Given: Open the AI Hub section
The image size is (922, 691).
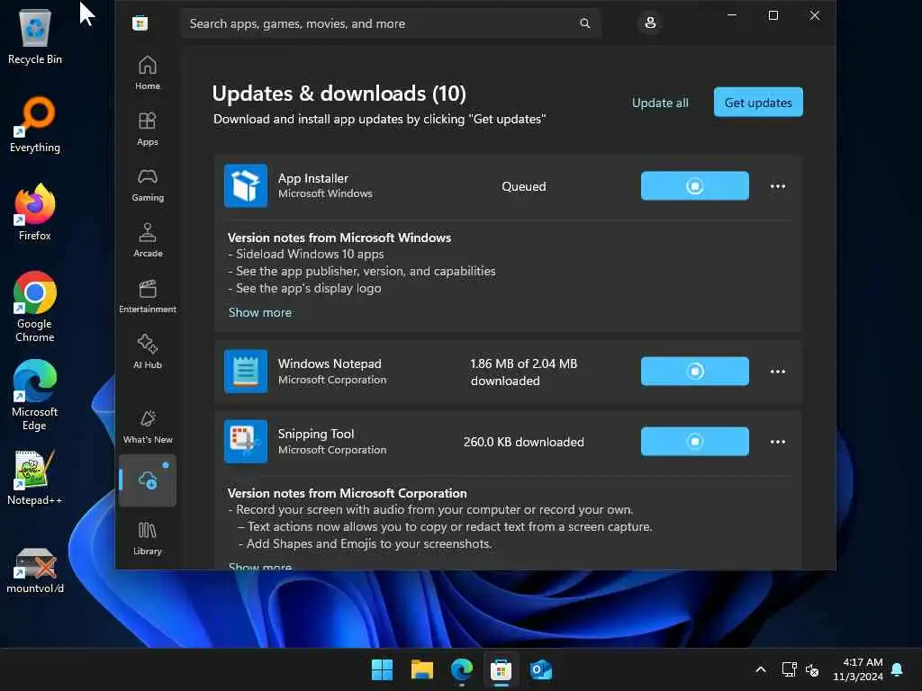Looking at the screenshot, I should tap(147, 352).
